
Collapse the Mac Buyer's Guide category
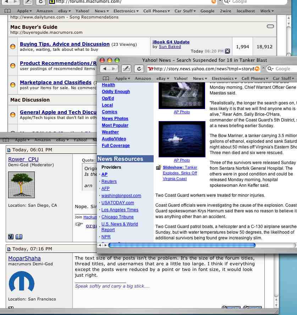270,26
